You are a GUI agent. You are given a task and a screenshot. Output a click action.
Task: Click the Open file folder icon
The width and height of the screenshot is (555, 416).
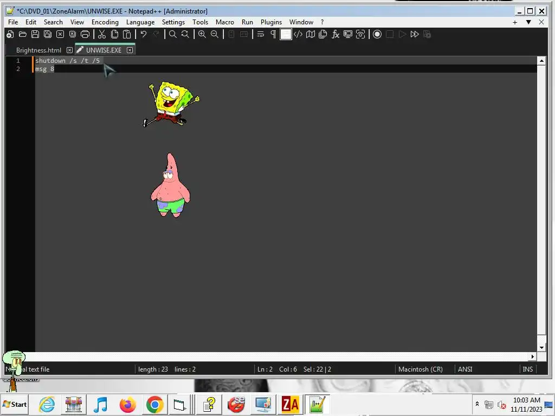tap(23, 34)
